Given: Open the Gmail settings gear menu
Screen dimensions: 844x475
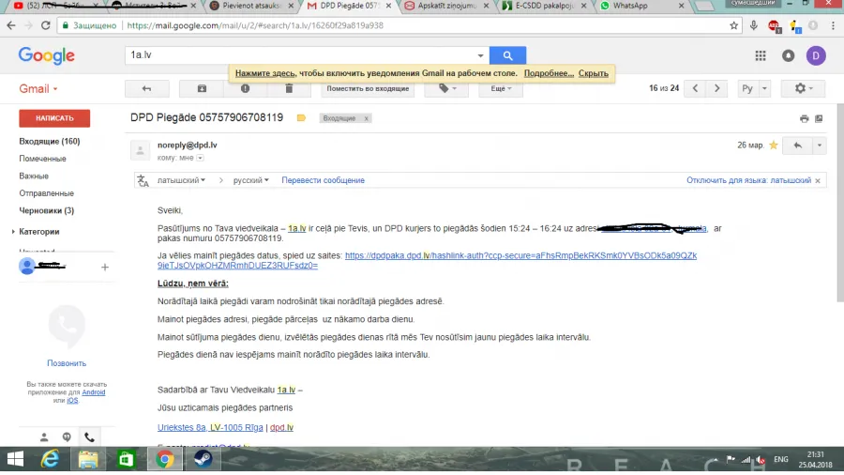Looking at the screenshot, I should click(x=803, y=88).
